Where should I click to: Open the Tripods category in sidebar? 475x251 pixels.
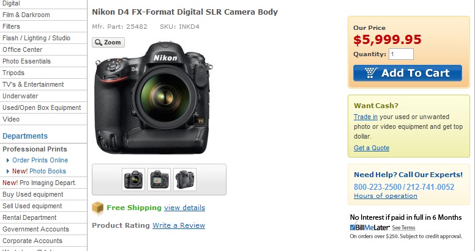click(x=13, y=73)
